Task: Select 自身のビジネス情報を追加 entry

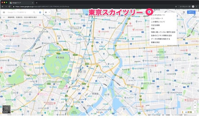Action: point(161,36)
